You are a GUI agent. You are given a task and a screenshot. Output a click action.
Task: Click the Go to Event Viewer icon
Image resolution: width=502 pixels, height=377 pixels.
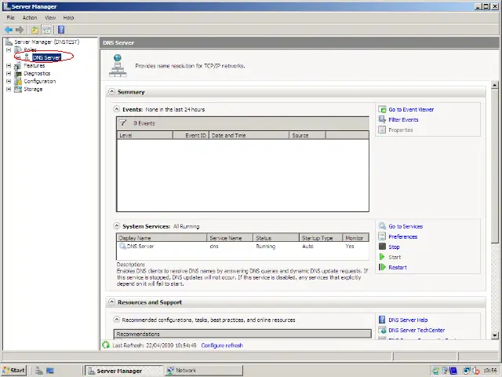382,109
